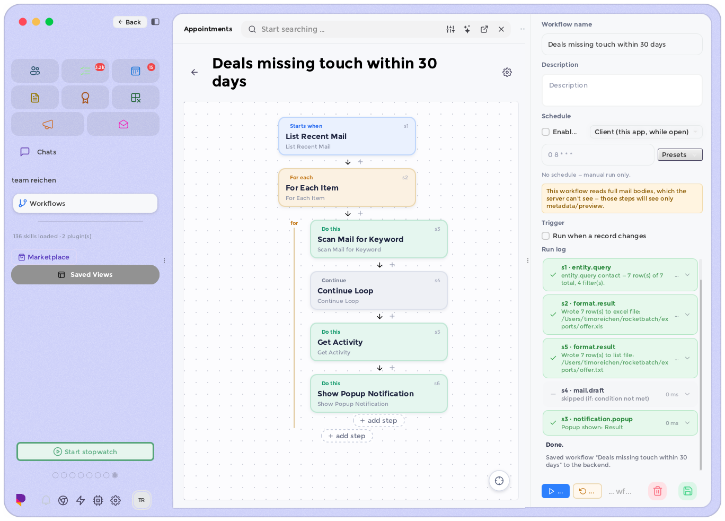Select Workflows in the sidebar
725x521 pixels.
tap(85, 203)
